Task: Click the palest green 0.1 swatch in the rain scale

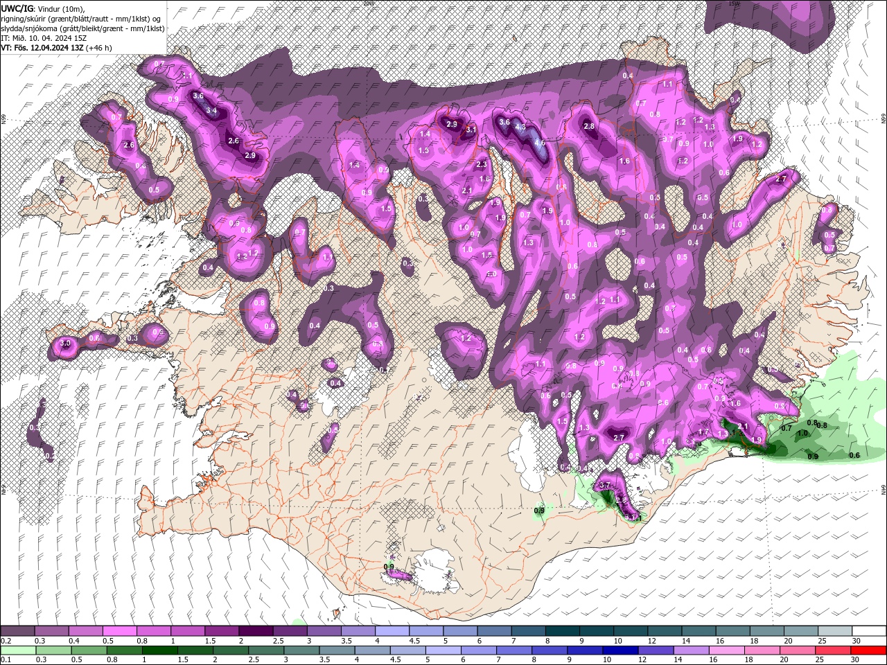Action: coord(18,650)
